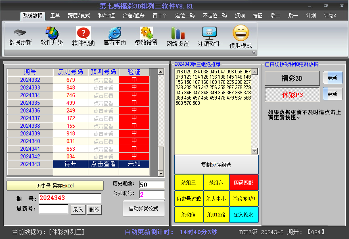Open 参数设置 gear settings icon
This screenshot has width=349, height=239.
[146, 33]
